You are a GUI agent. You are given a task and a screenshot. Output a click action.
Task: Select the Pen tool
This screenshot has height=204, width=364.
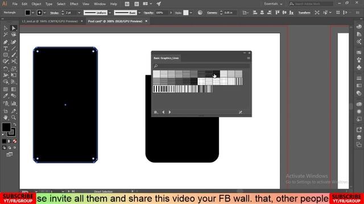click(6, 42)
